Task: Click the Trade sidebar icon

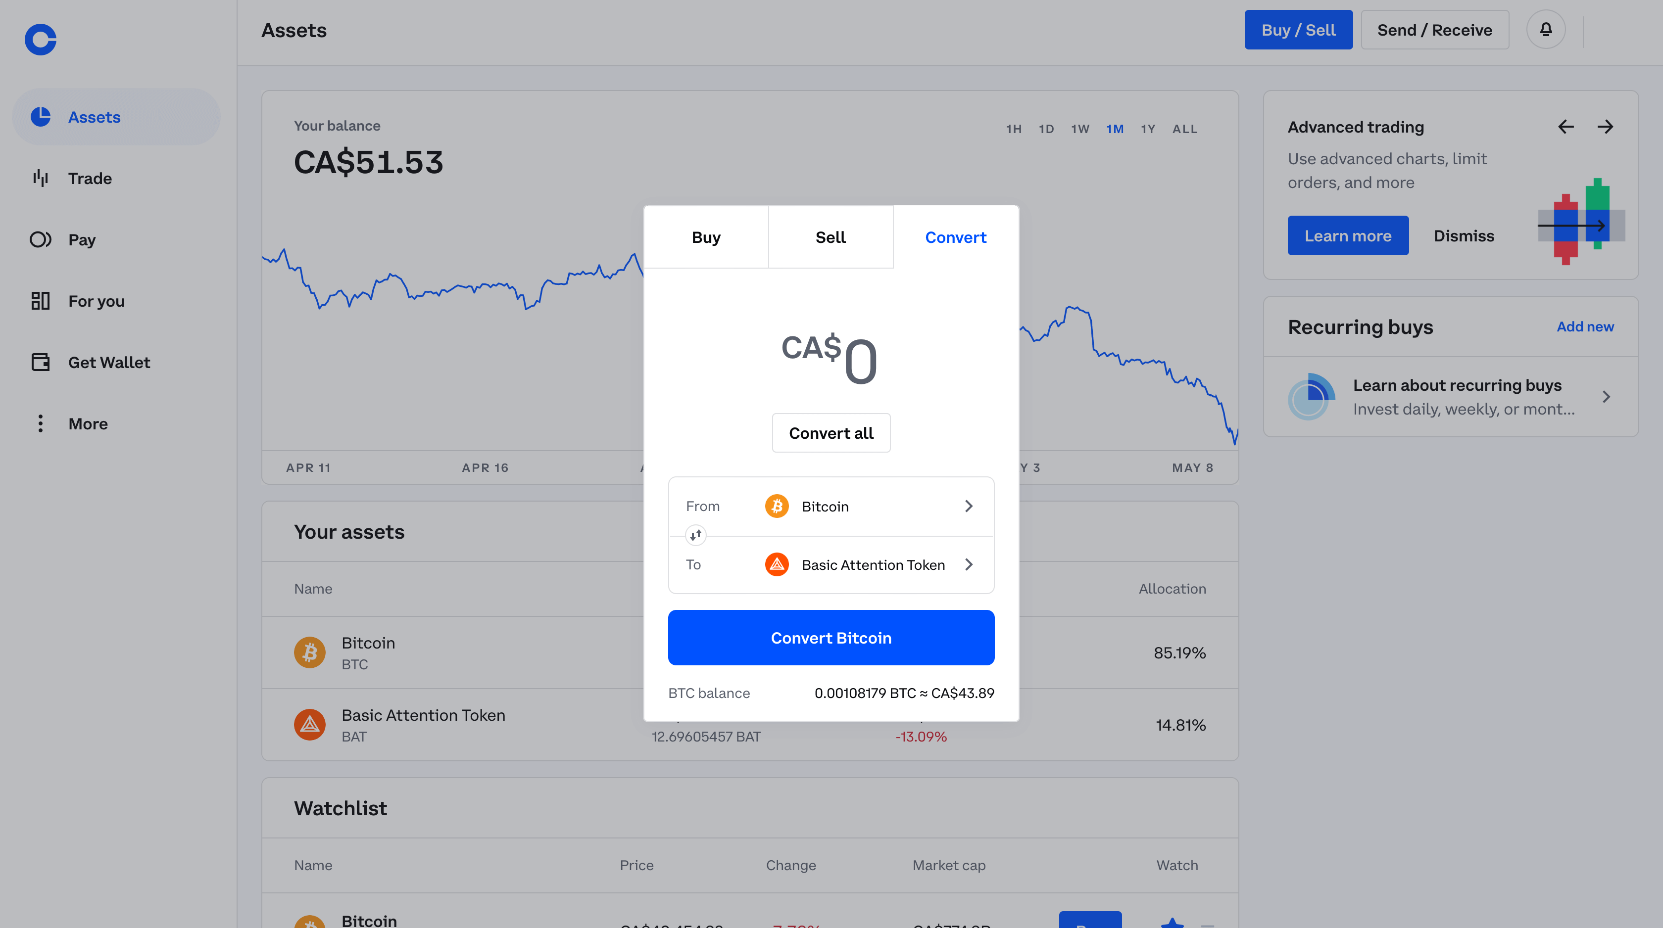Action: 40,178
